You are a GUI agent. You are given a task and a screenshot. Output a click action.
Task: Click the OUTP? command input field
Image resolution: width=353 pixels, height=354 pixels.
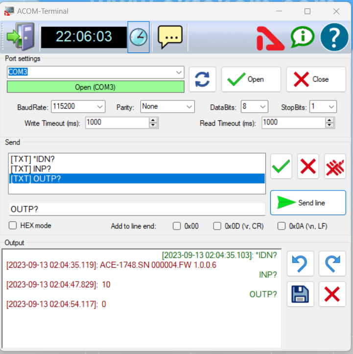coord(137,209)
